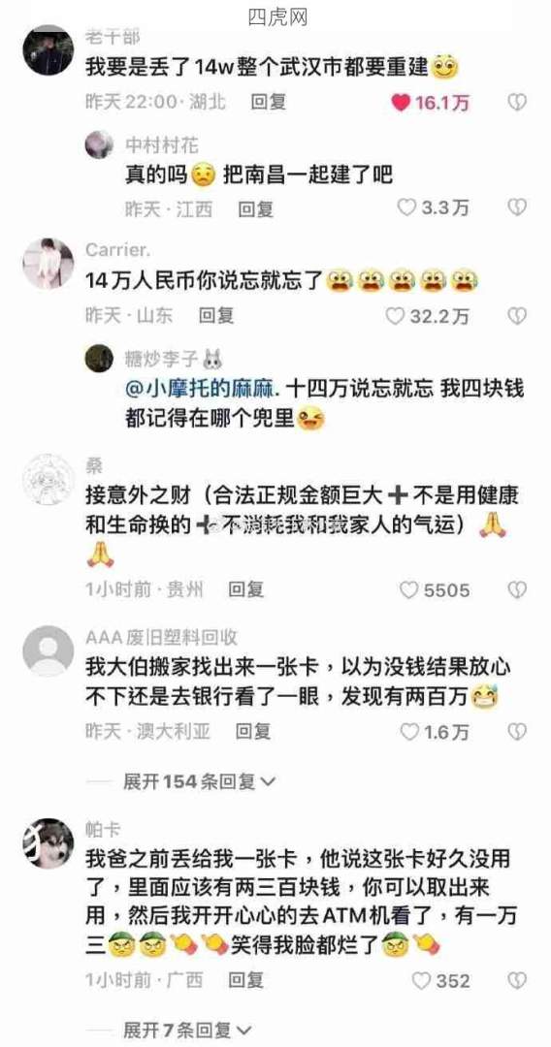Tap heart icon on 帕卡's 352-like comment

421,980
